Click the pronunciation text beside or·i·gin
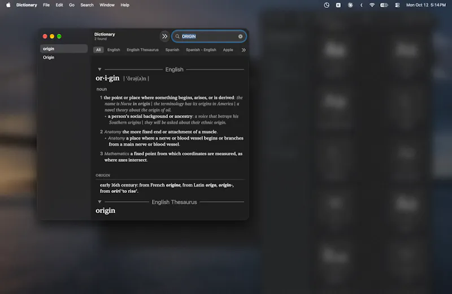Viewport: 452px width, 294px height. pos(136,79)
